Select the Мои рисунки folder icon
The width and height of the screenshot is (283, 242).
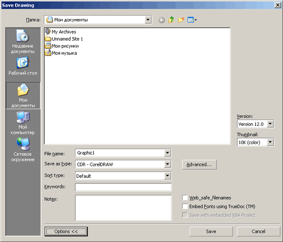[x=48, y=46]
